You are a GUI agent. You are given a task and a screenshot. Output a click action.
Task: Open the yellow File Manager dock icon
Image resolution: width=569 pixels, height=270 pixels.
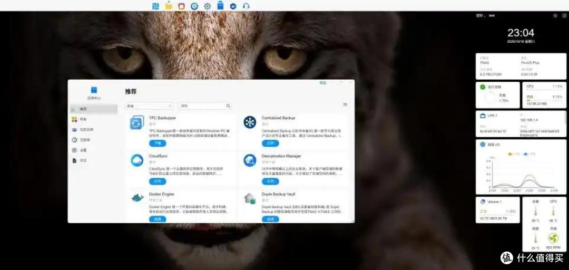pyautogui.click(x=169, y=6)
